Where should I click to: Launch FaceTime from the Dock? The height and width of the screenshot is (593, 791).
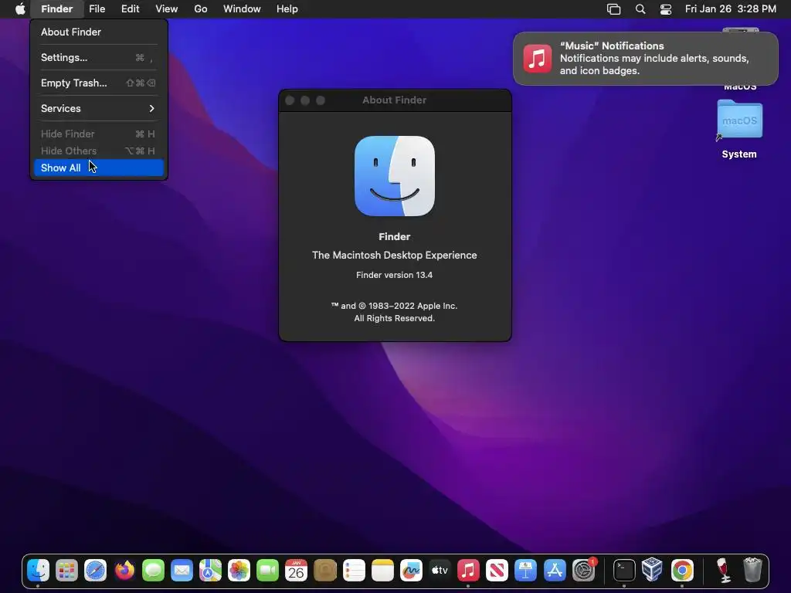tap(268, 571)
